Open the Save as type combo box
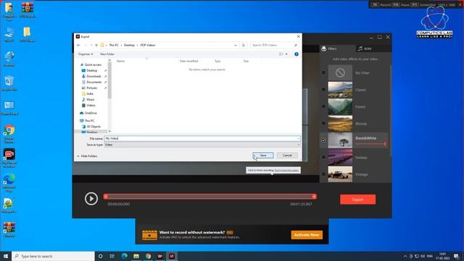Viewport: 464px width, 261px height. [x=202, y=145]
